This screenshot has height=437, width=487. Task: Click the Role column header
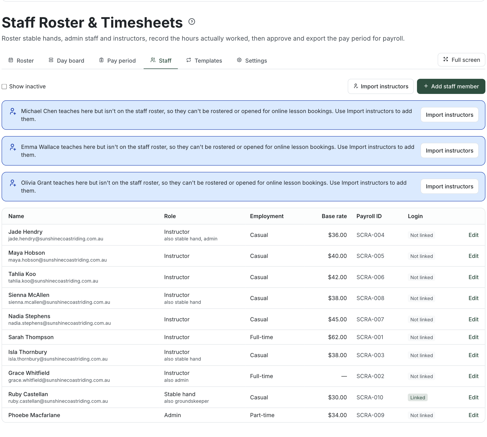(x=170, y=216)
